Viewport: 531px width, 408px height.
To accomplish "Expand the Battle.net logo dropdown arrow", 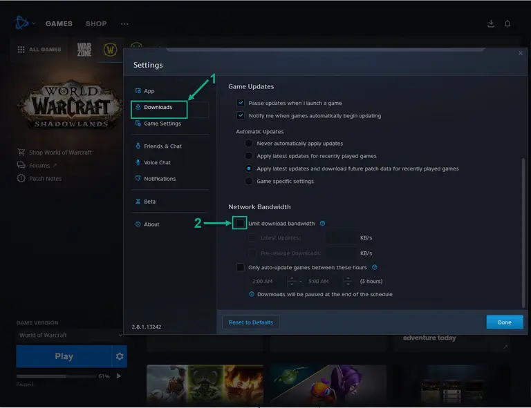I will click(x=33, y=23).
